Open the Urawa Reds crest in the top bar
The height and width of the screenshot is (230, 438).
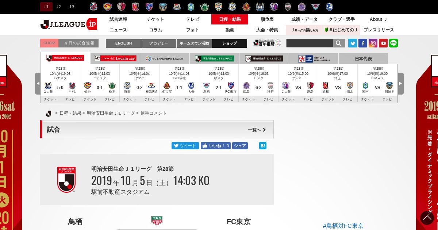(135, 7)
